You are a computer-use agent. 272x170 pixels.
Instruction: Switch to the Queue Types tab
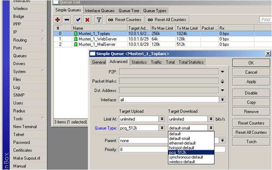[x=155, y=11]
